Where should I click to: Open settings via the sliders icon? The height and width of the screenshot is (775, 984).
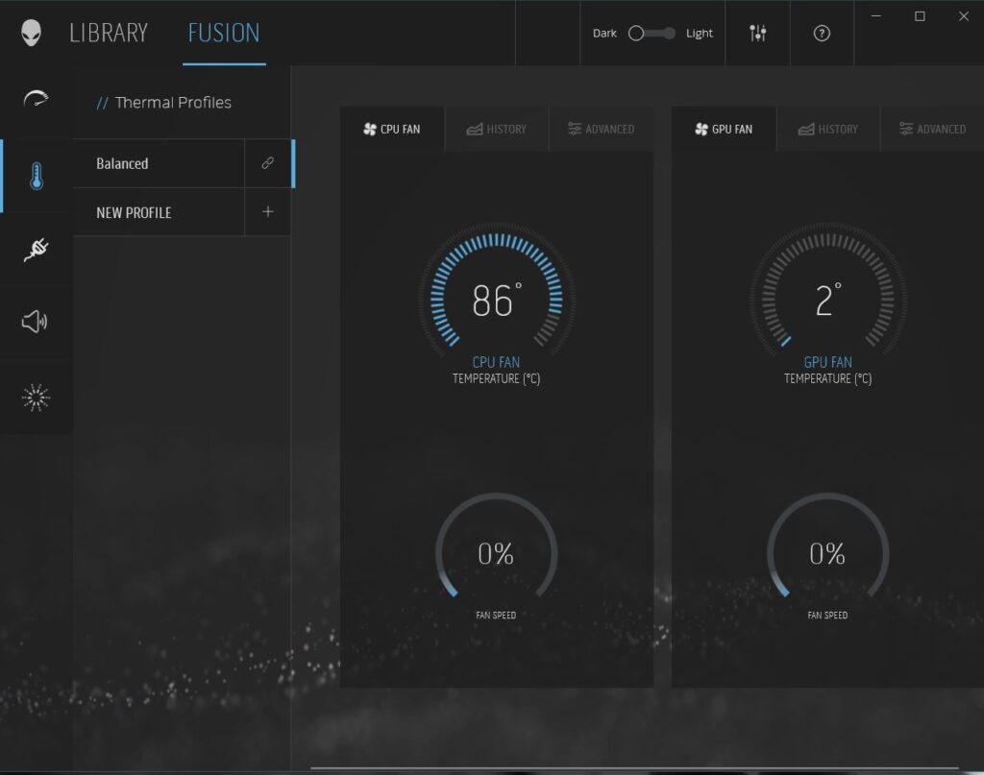(757, 33)
